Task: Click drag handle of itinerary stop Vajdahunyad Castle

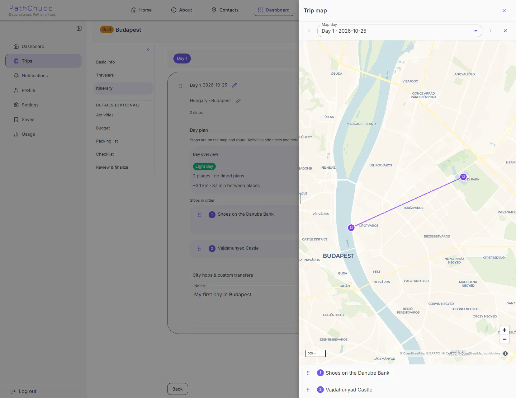Action: [x=199, y=249]
